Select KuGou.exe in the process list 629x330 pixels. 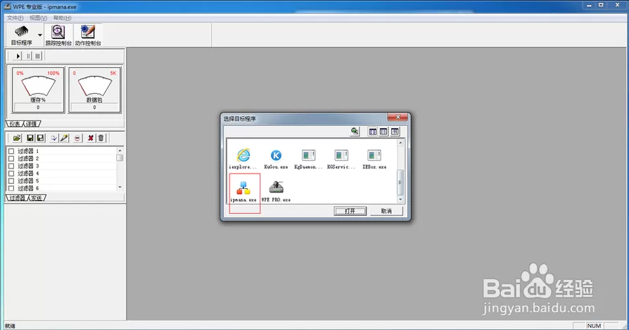[276, 158]
